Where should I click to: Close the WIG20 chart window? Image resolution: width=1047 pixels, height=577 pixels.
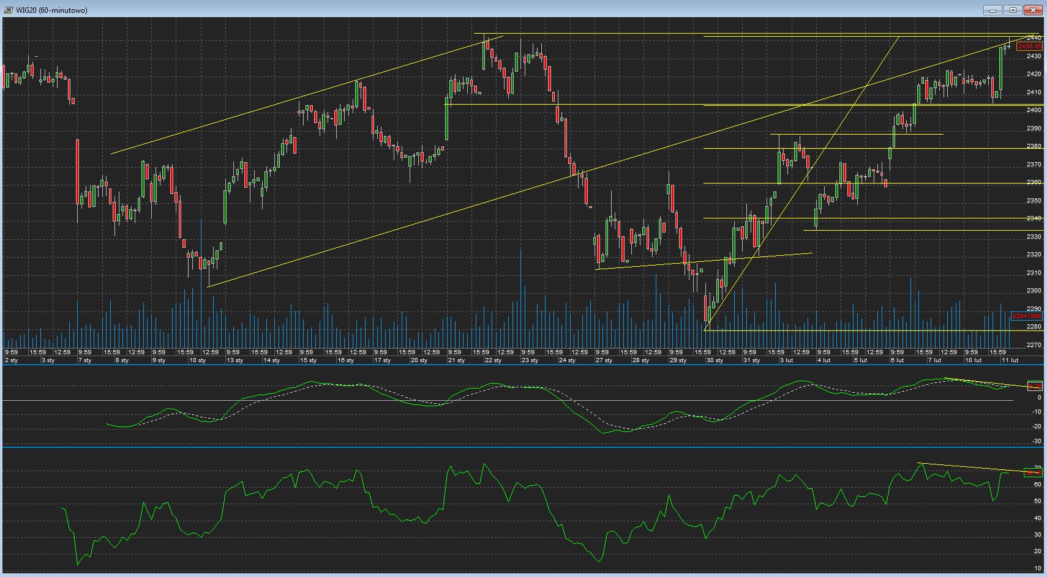pyautogui.click(x=1034, y=10)
